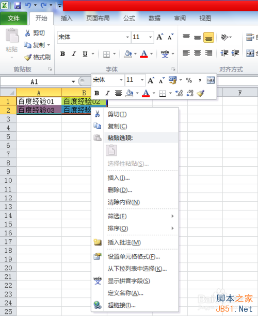Click mini toolbar merge and center icon
The image size is (258, 316).
(211, 80)
